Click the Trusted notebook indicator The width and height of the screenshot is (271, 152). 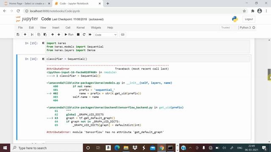pyautogui.click(x=225, y=27)
